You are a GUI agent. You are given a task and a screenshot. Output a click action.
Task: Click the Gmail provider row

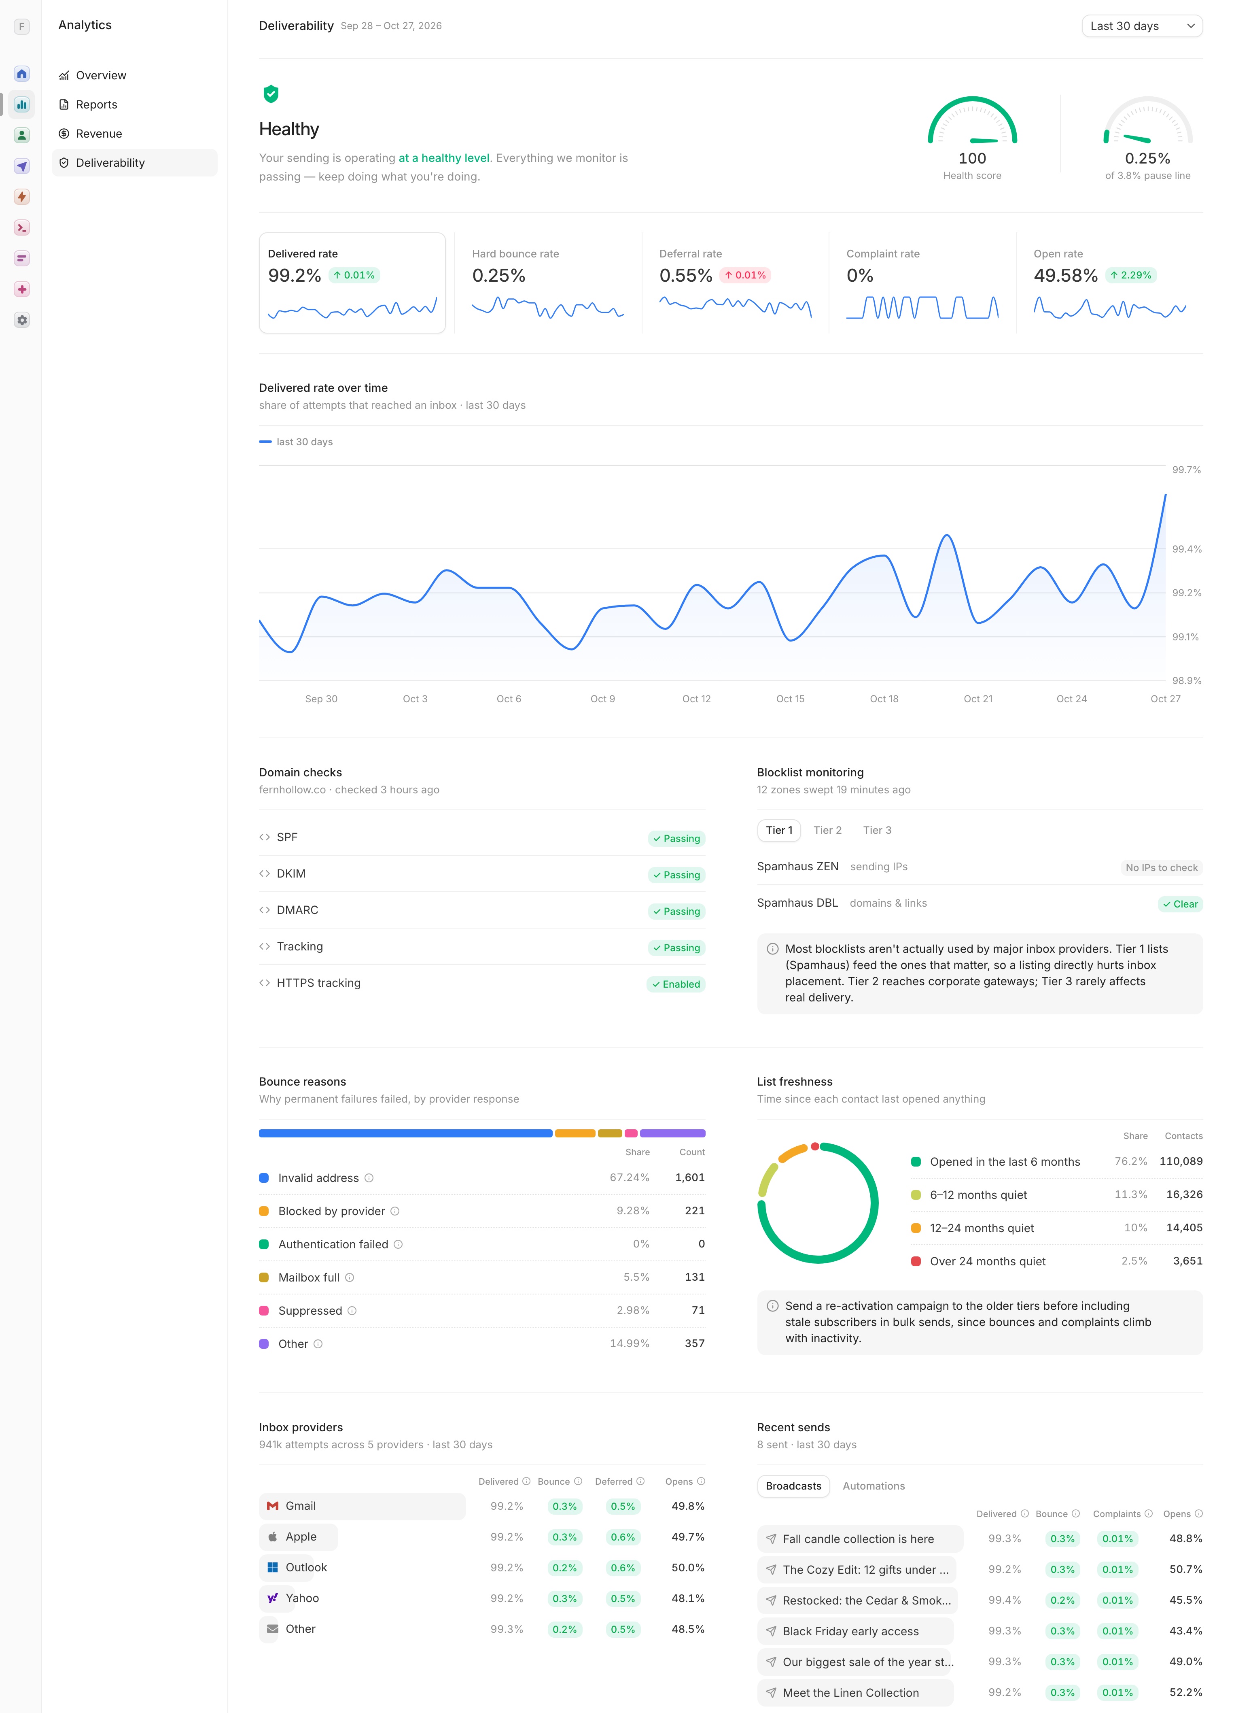tap(481, 1506)
